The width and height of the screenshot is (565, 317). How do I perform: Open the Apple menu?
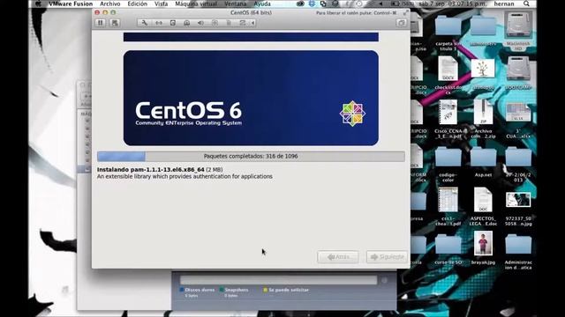[39, 4]
